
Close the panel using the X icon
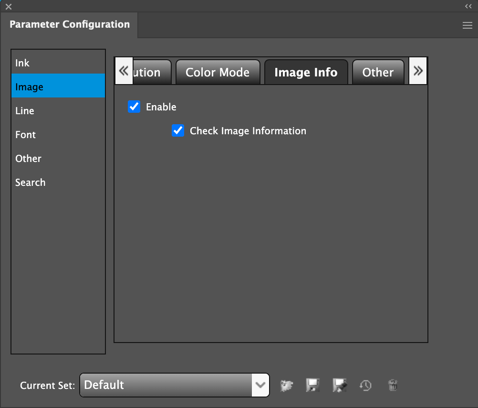click(9, 7)
